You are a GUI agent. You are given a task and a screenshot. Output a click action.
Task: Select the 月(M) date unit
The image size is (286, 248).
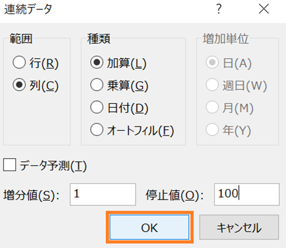pos(212,108)
